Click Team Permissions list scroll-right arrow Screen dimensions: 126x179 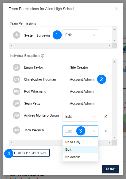click(x=109, y=46)
